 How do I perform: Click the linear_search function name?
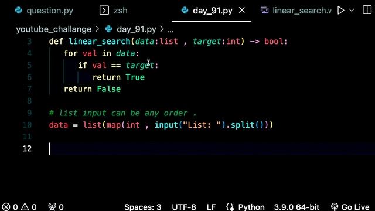tap(99, 42)
